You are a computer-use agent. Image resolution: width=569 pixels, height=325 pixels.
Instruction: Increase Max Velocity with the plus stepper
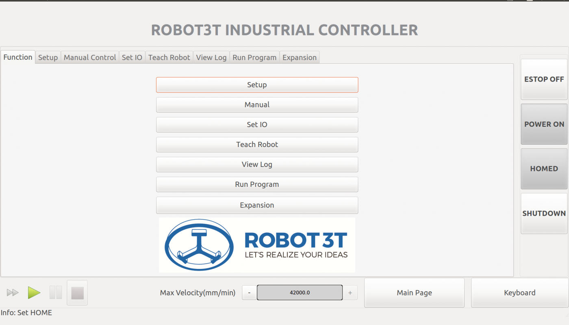click(350, 292)
